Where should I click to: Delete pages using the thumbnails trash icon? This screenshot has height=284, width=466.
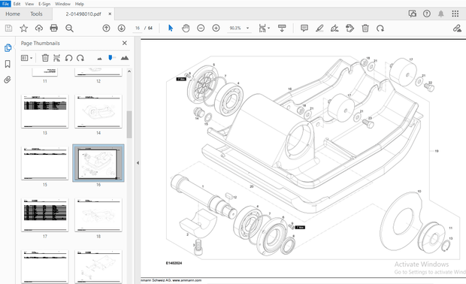(45, 58)
